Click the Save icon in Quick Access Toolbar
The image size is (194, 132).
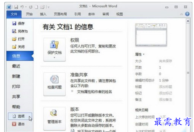(16, 7)
